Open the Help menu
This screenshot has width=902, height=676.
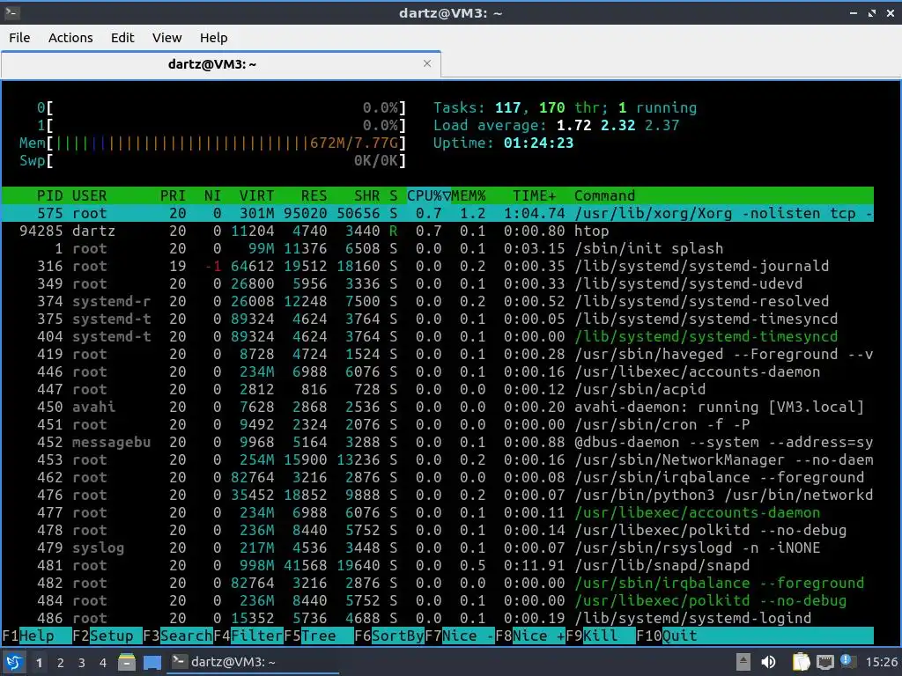pos(213,38)
